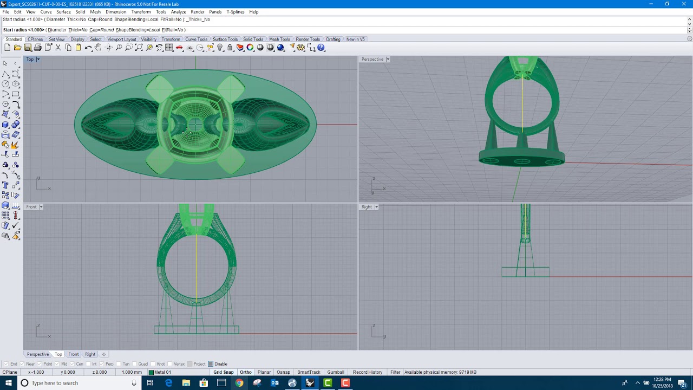Click the red car Set View icon
The width and height of the screenshot is (693, 390).
pos(179,48)
